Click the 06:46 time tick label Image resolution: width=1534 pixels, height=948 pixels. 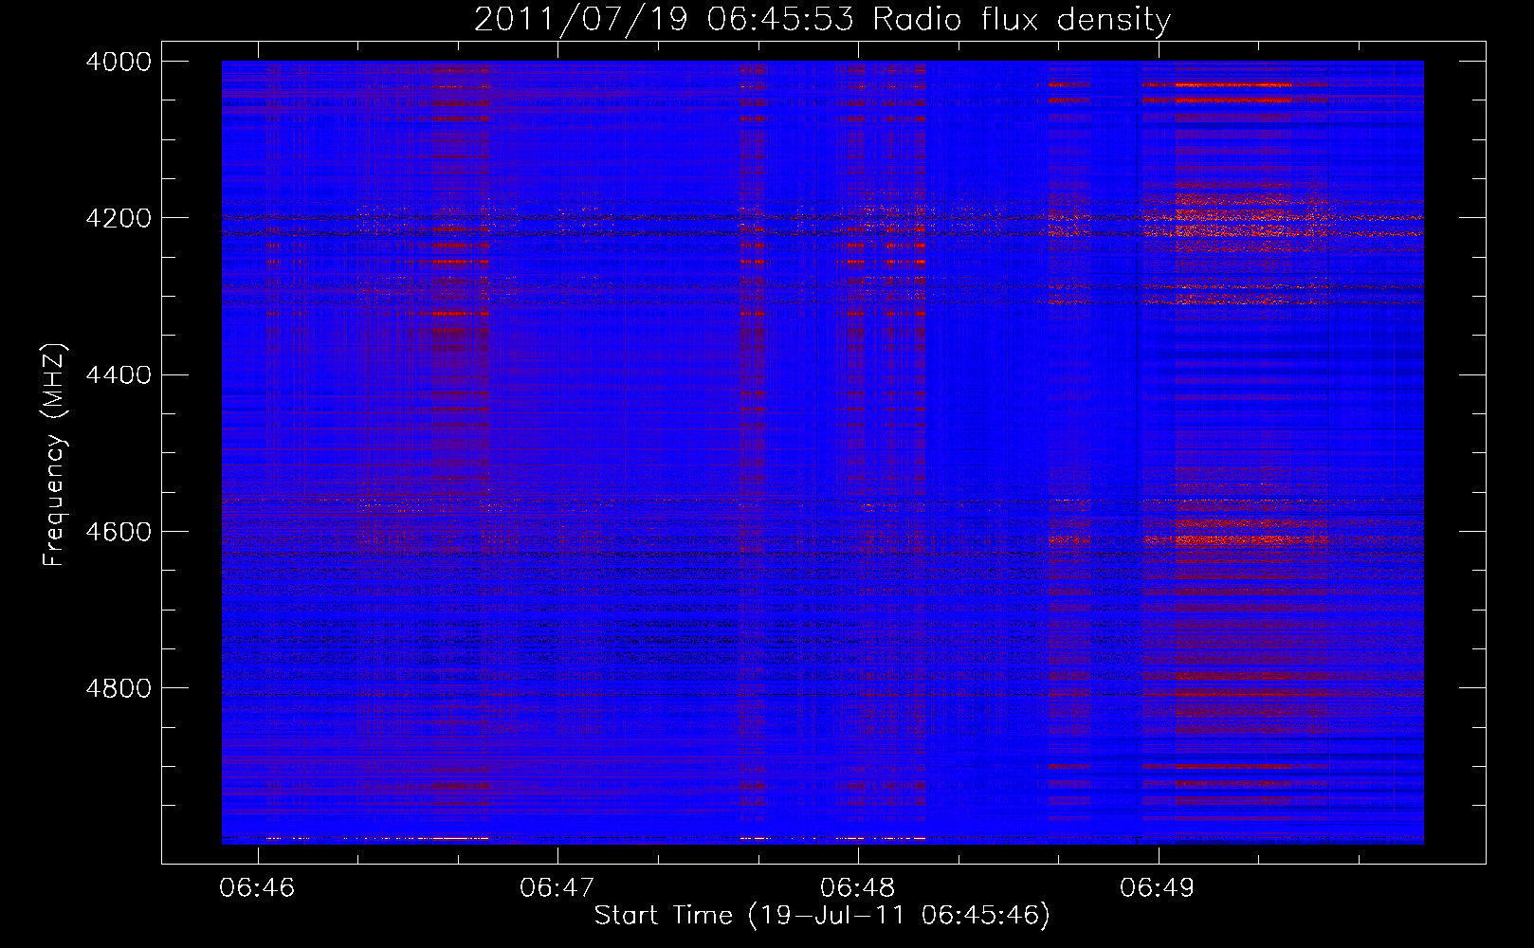point(258,887)
